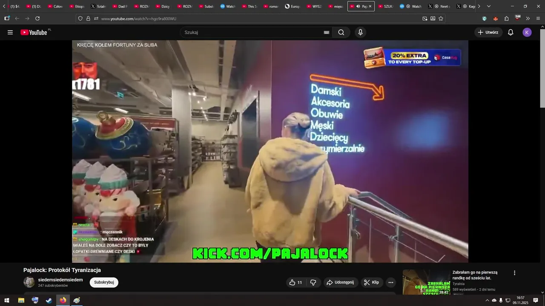Screen dimensions: 545x306
Task: Open tracking protection shield in address bar
Action: [80, 19]
